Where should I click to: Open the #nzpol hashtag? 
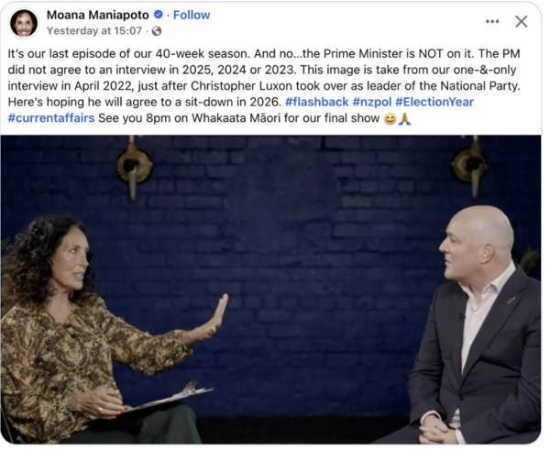tap(372, 102)
